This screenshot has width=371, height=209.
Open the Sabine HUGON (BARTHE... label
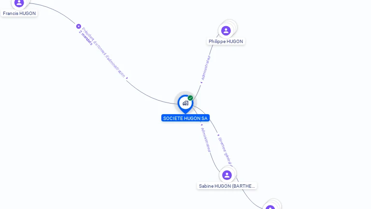pyautogui.click(x=227, y=186)
